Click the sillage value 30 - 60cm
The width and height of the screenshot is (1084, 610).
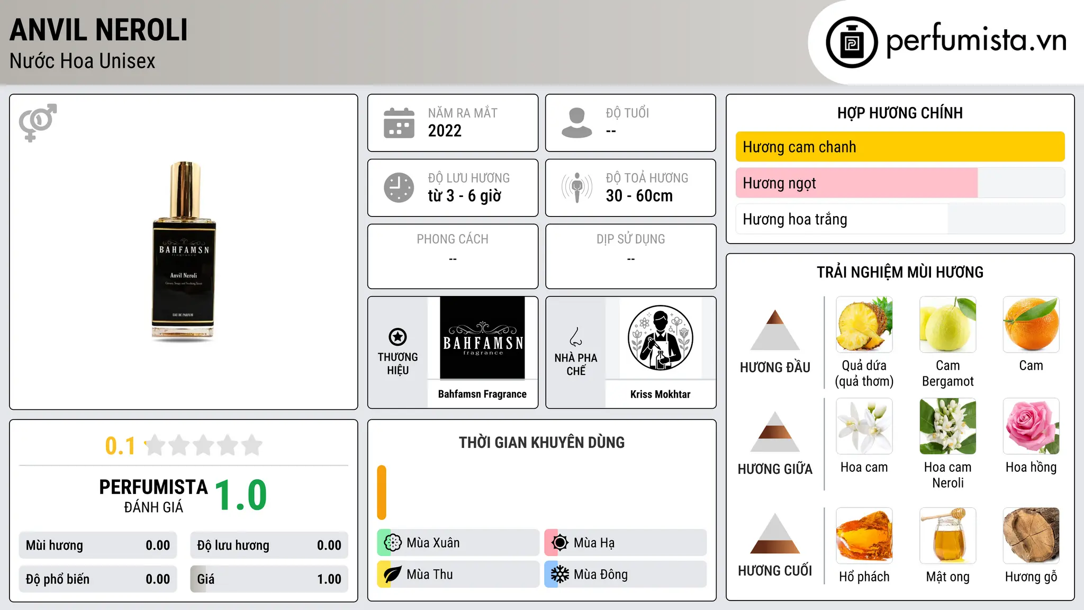point(639,196)
